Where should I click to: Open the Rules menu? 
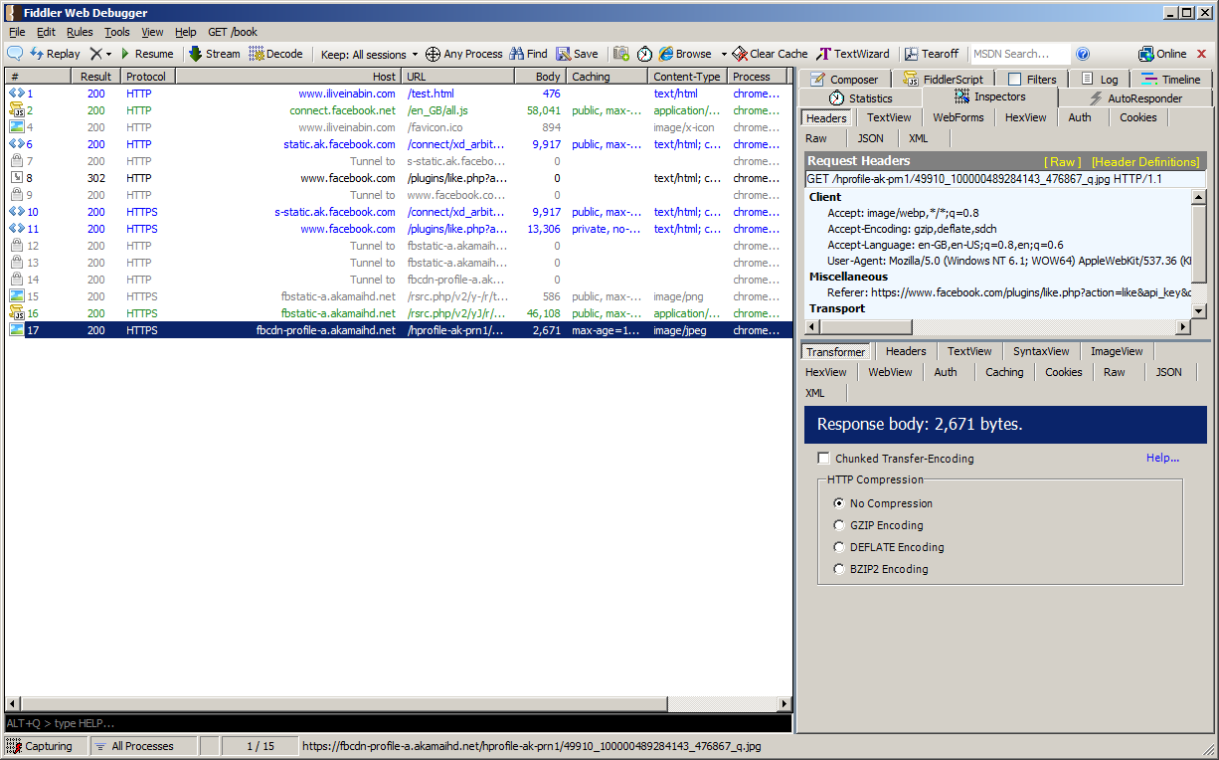click(80, 32)
